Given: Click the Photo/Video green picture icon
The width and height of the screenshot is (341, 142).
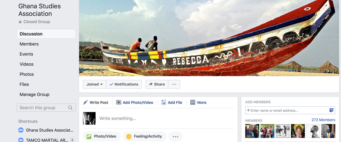Looking at the screenshot, I should click(89, 136).
